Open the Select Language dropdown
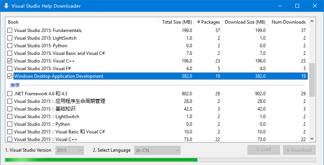This screenshot has height=165, width=324. tap(157, 151)
